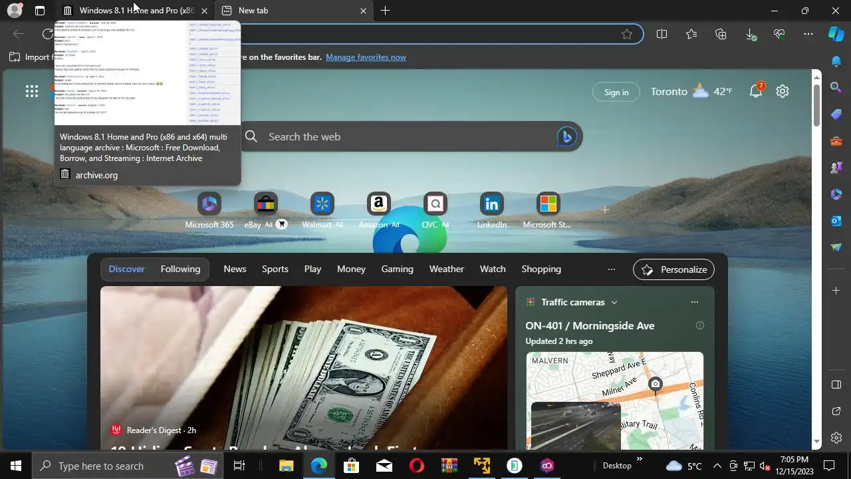Open the Windows Start button
This screenshot has height=479, width=851.
click(16, 466)
